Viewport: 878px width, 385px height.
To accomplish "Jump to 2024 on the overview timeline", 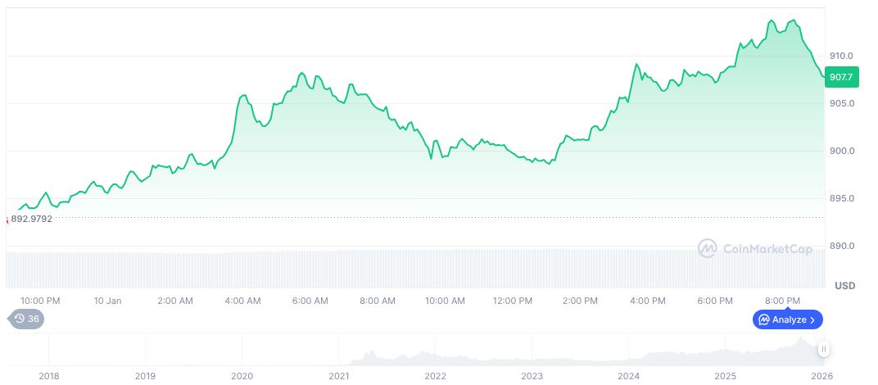I will click(628, 376).
